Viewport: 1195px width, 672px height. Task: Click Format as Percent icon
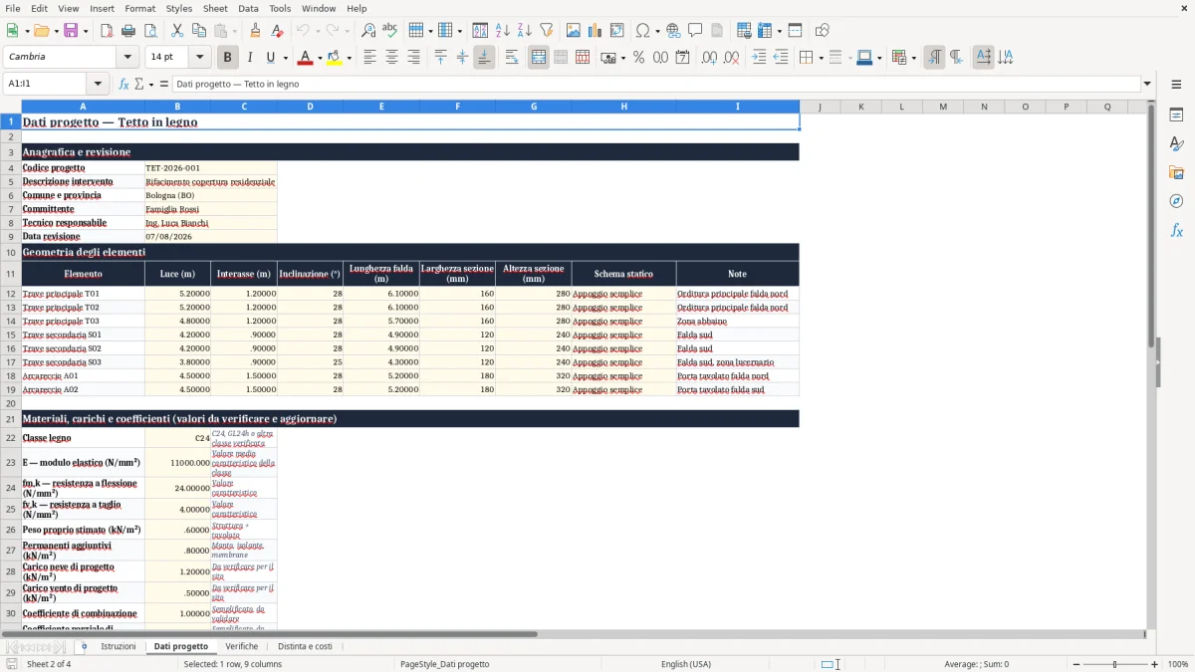[x=638, y=58]
